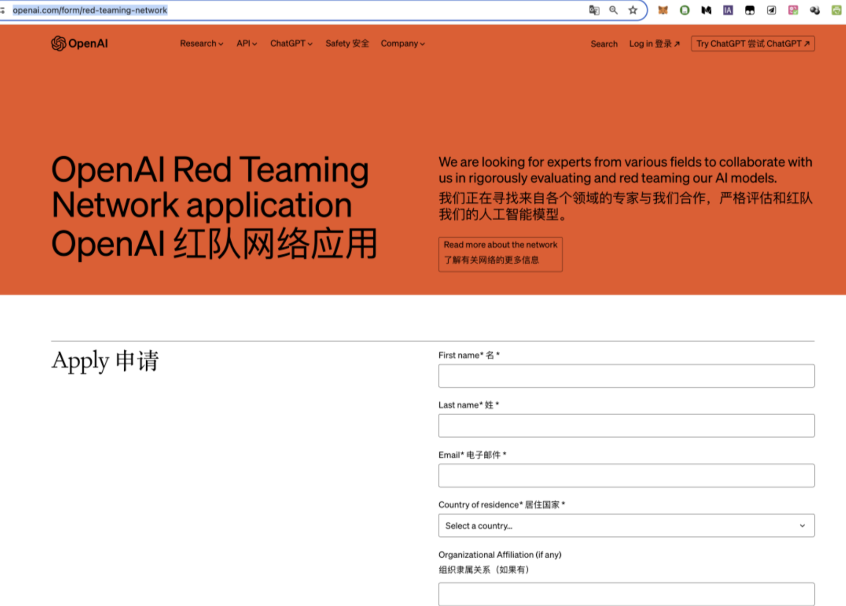Image resolution: width=846 pixels, height=606 pixels.
Task: Open the pink screenshot checkmark extension
Action: click(793, 10)
